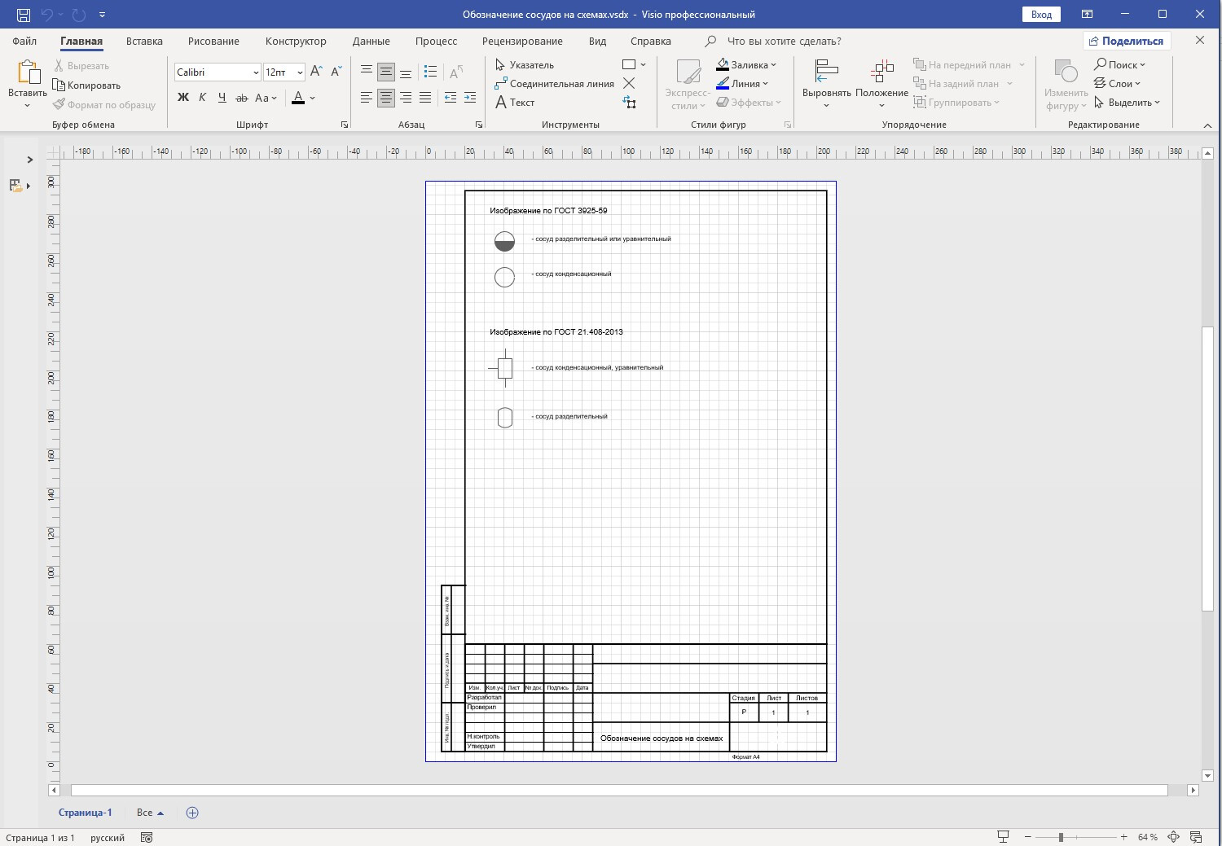
Task: Open the Calibri font name dropdown
Action: pyautogui.click(x=255, y=72)
